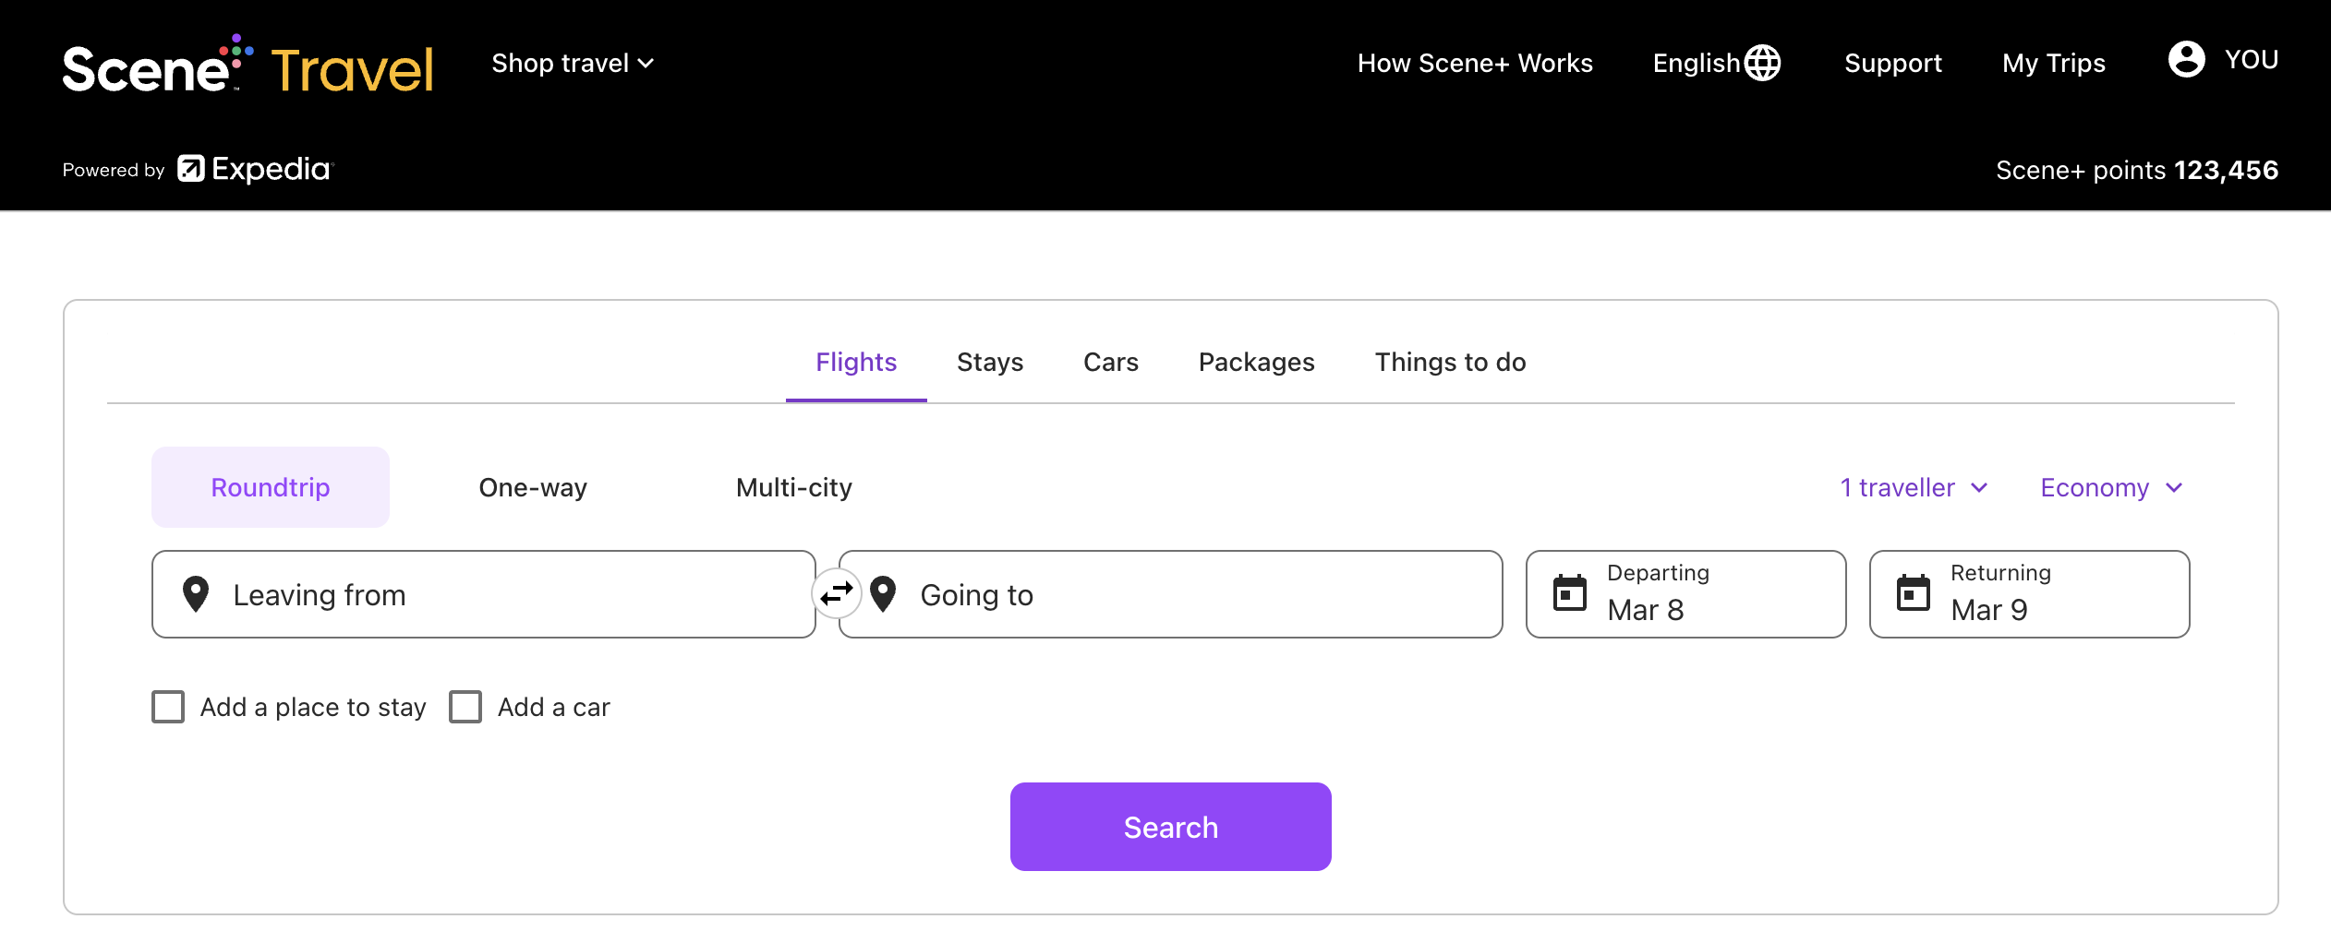
Task: Expand the Shop travel dropdown
Action: tap(573, 63)
